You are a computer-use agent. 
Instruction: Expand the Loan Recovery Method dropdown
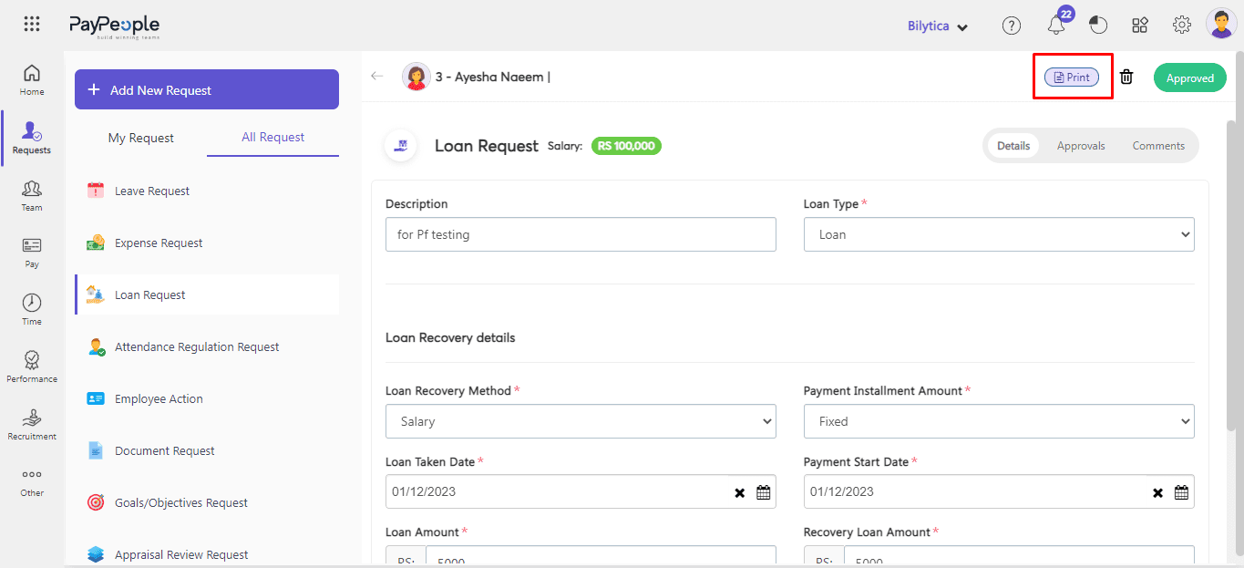[581, 421]
